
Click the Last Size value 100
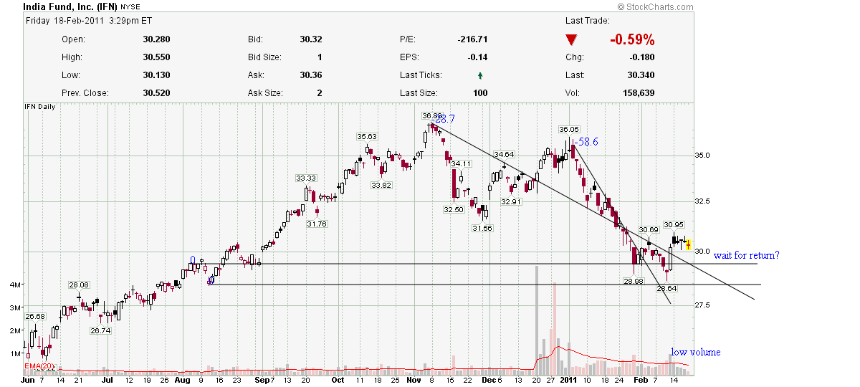[x=480, y=93]
